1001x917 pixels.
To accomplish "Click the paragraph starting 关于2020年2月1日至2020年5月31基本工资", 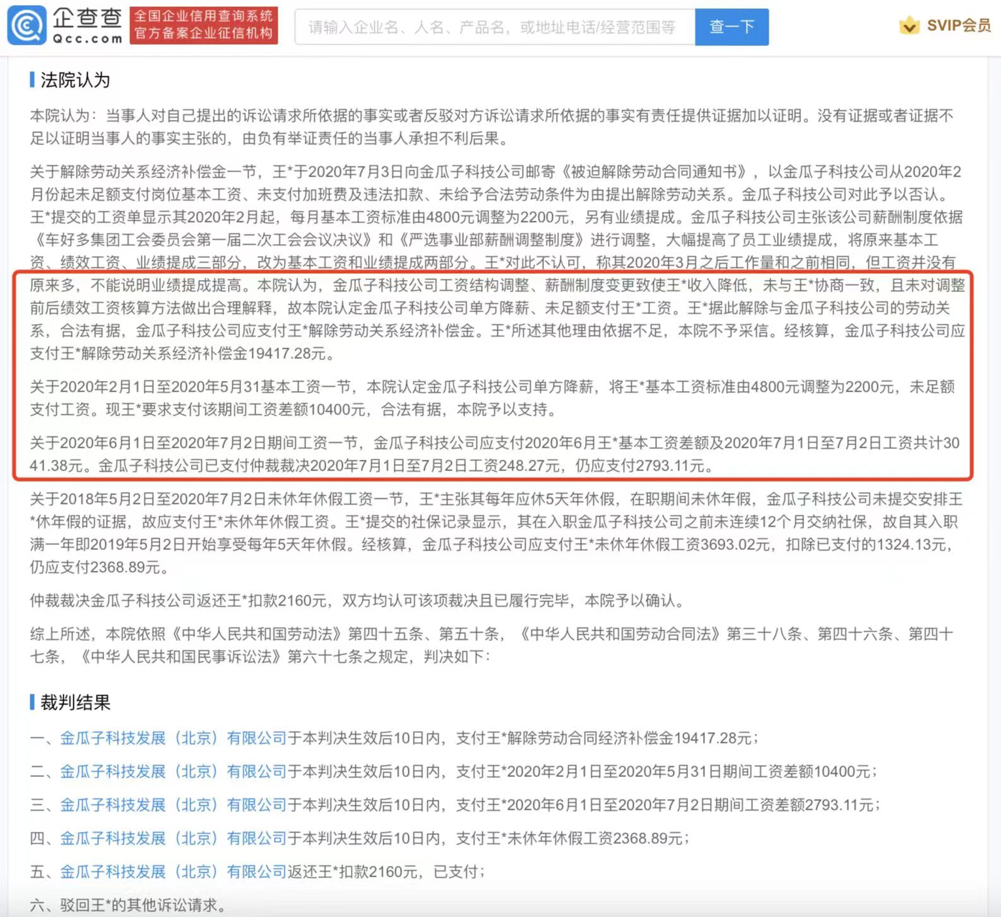I will [x=492, y=398].
